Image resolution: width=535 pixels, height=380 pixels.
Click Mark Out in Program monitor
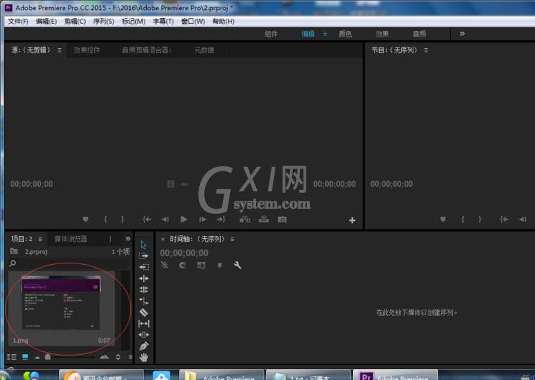480,220
